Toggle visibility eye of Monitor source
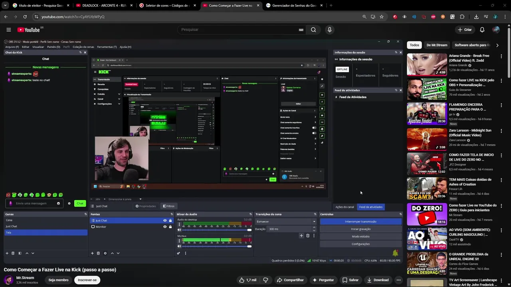Viewport: 511px width, 287px height. tap(165, 227)
